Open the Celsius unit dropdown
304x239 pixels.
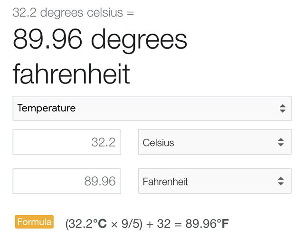pyautogui.click(x=214, y=142)
